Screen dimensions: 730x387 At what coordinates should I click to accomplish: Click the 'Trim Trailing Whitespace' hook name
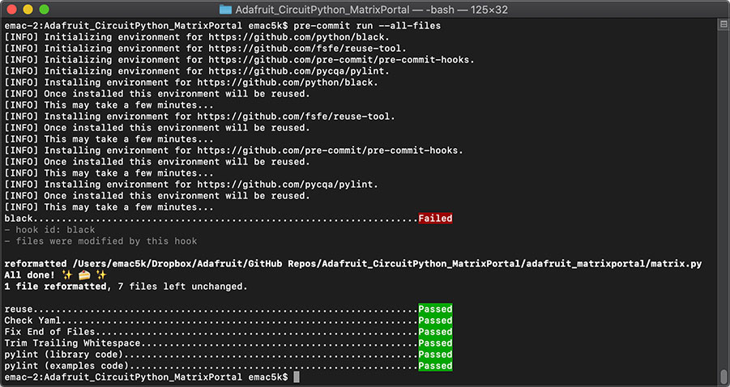72,343
